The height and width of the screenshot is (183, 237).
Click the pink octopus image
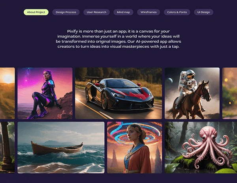tap(201, 148)
